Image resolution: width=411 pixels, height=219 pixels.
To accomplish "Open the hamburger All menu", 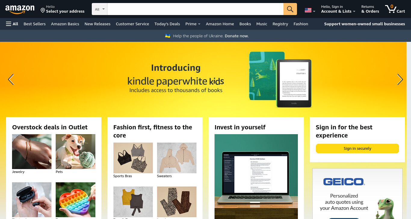I will click(12, 24).
